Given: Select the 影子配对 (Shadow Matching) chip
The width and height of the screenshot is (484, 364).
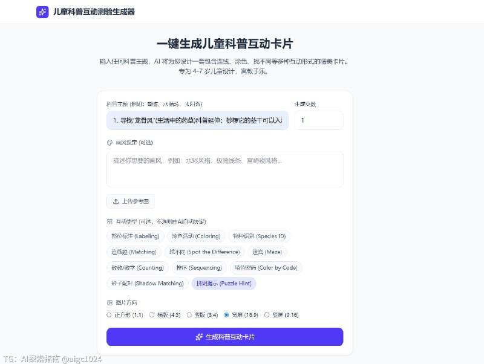Looking at the screenshot, I should [146, 284].
